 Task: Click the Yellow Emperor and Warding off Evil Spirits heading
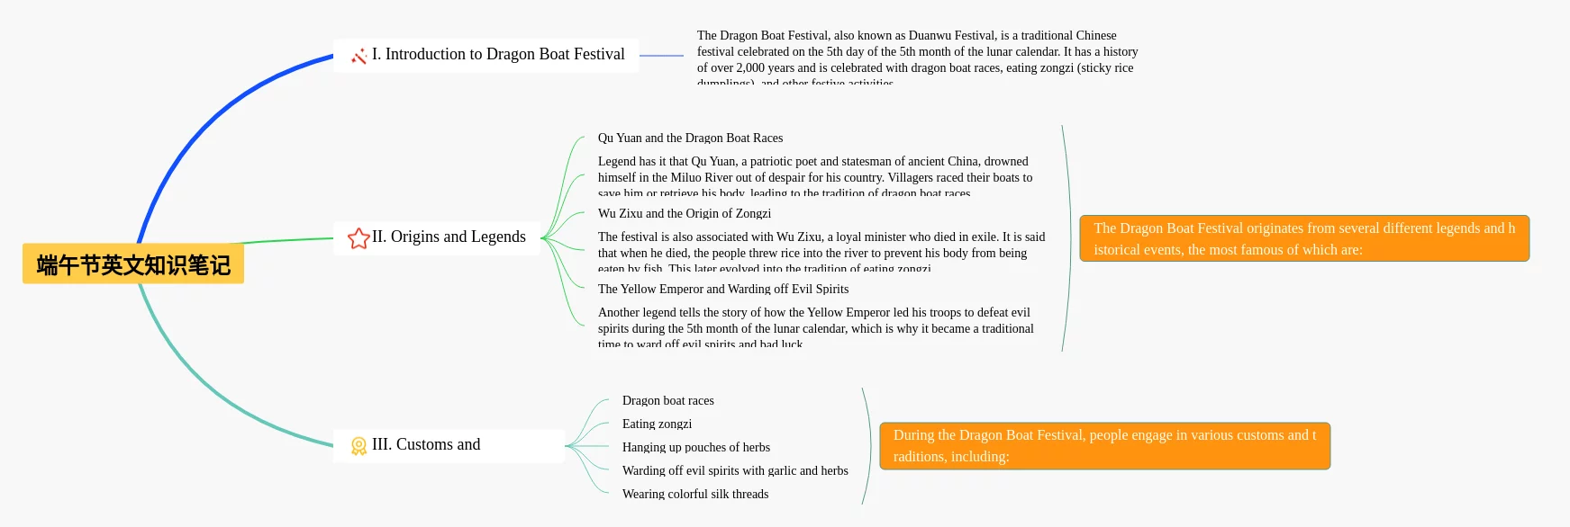click(723, 289)
